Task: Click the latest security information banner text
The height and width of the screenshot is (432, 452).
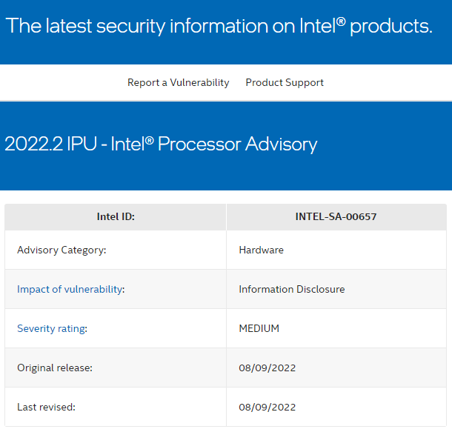Action: tap(219, 26)
